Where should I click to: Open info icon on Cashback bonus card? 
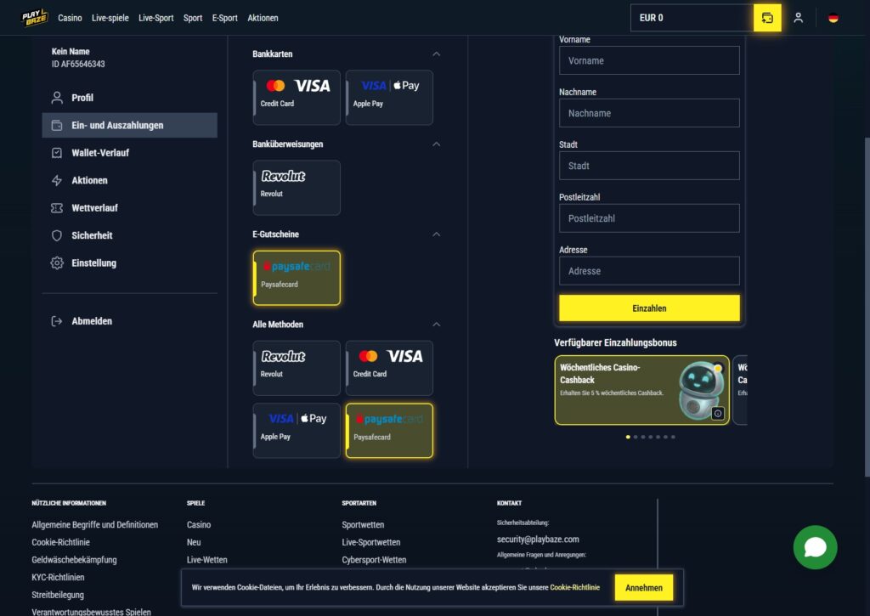tap(717, 414)
